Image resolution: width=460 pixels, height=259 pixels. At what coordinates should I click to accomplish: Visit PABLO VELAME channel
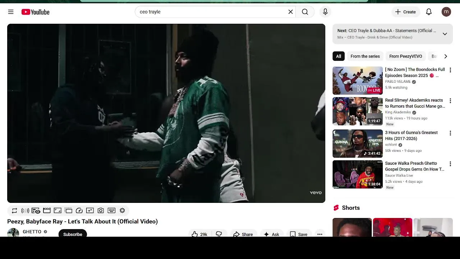(398, 82)
